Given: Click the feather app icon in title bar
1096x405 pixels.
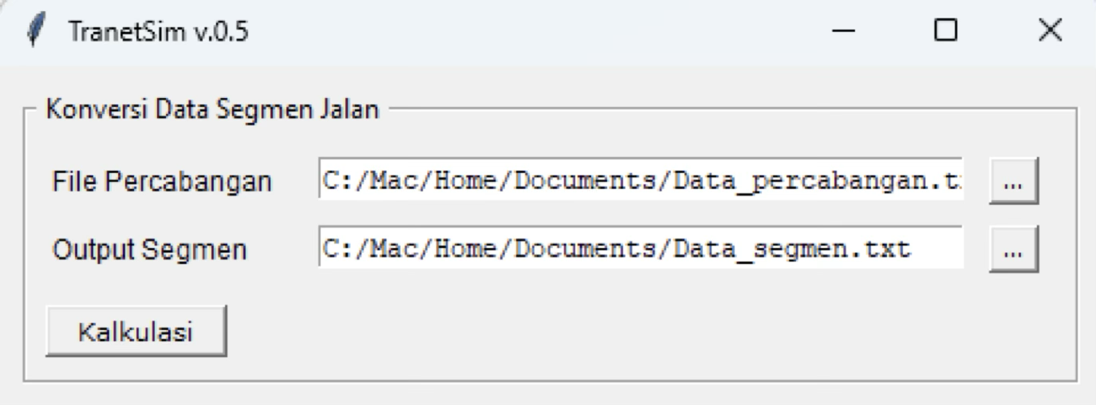Looking at the screenshot, I should [33, 32].
